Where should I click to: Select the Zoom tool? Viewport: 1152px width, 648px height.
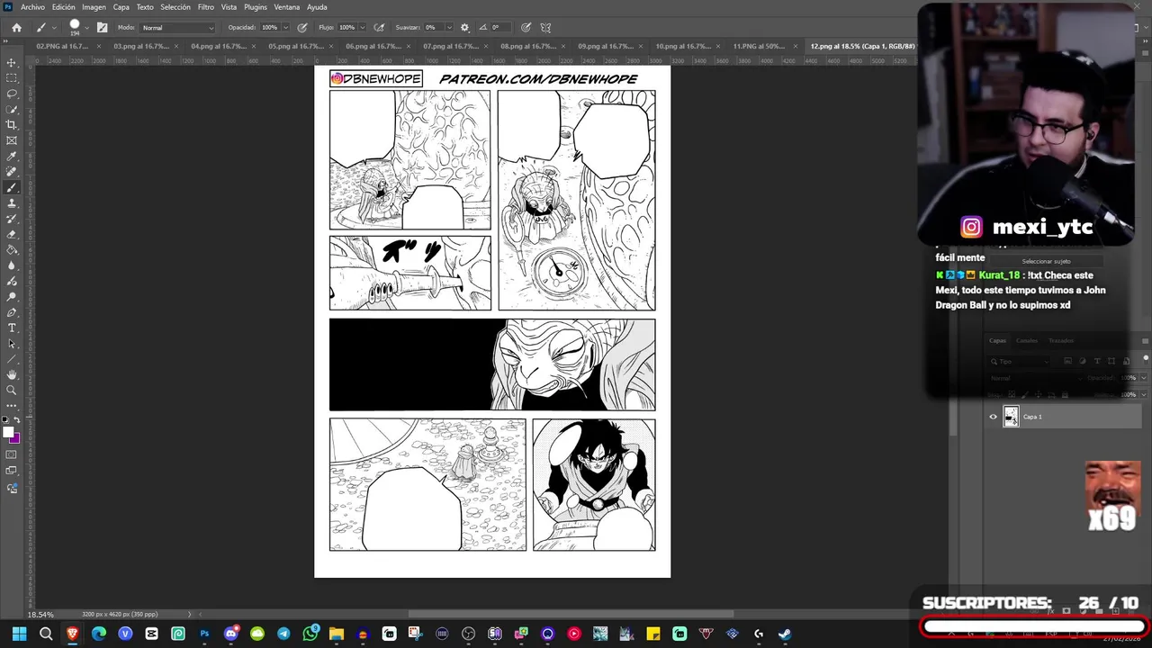(x=12, y=390)
